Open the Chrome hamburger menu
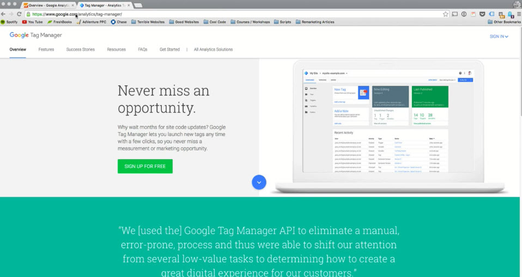This screenshot has height=277, width=522. coord(518,14)
